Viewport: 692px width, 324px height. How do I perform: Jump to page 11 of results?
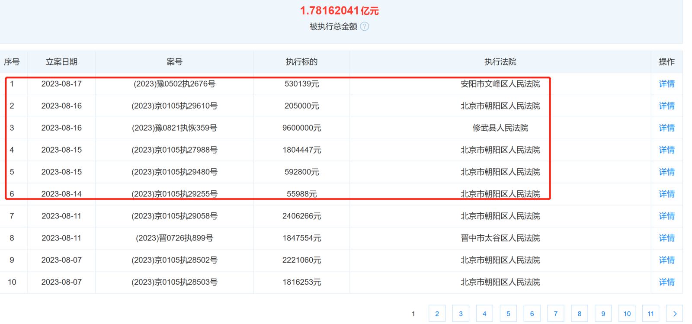click(651, 314)
